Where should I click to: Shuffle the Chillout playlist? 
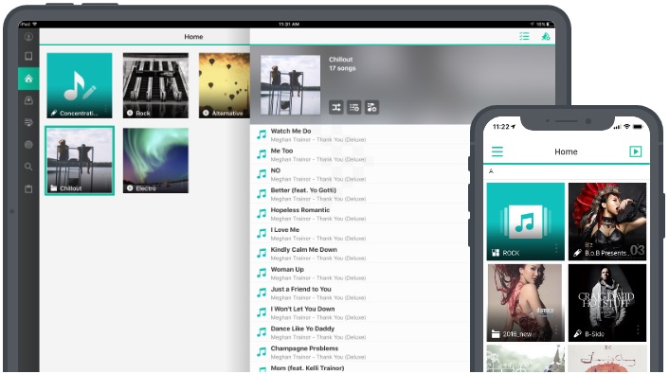336,107
